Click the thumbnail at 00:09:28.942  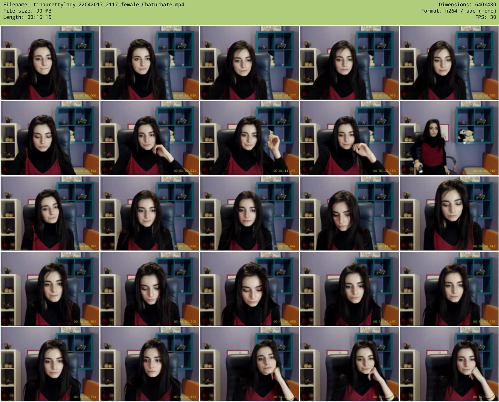tap(449, 214)
